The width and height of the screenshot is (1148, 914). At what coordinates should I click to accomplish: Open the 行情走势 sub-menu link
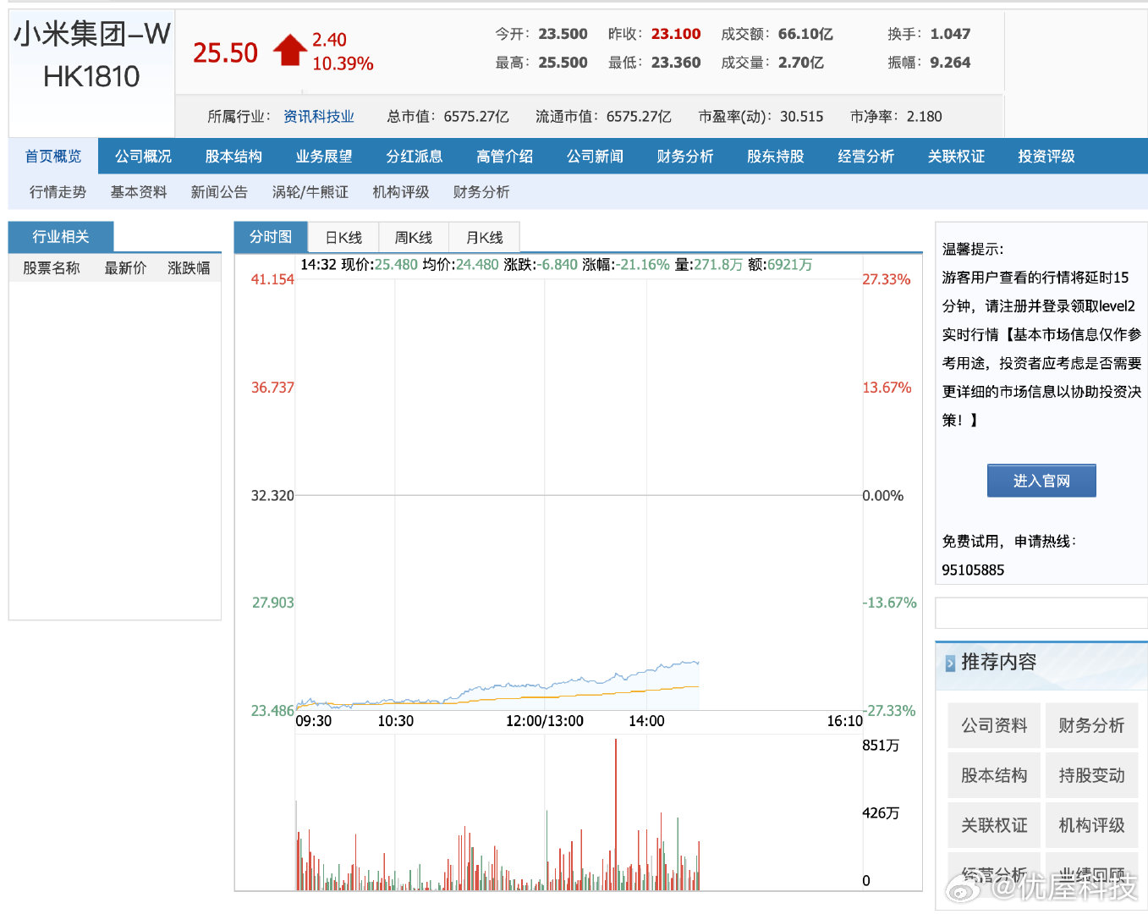58,192
